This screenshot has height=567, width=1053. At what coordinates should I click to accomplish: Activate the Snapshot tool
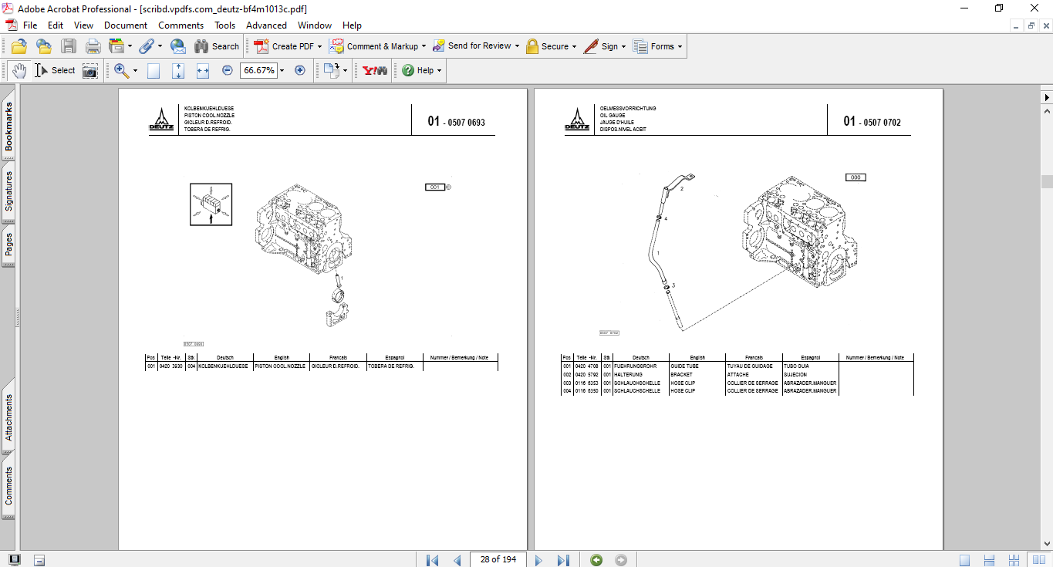(x=90, y=70)
